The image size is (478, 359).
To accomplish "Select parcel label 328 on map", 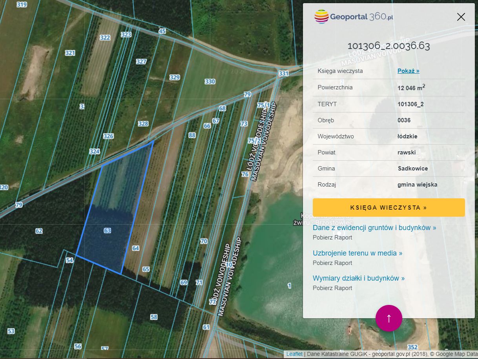I will click(x=143, y=123).
